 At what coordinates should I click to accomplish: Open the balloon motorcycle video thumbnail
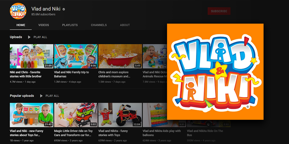pos(120,115)
